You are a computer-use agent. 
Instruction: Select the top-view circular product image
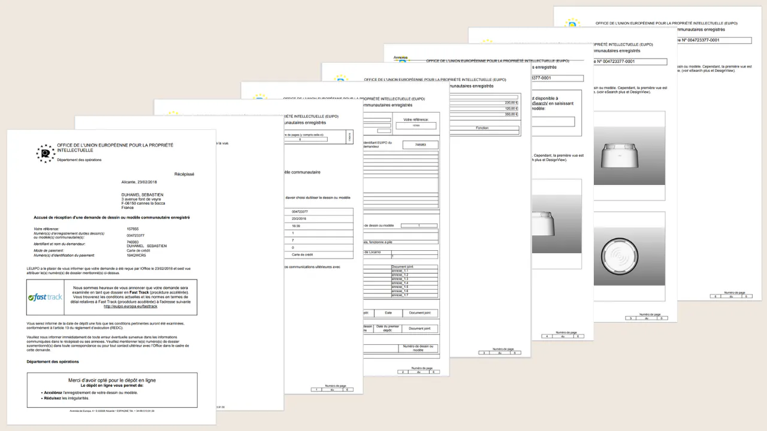click(629, 264)
